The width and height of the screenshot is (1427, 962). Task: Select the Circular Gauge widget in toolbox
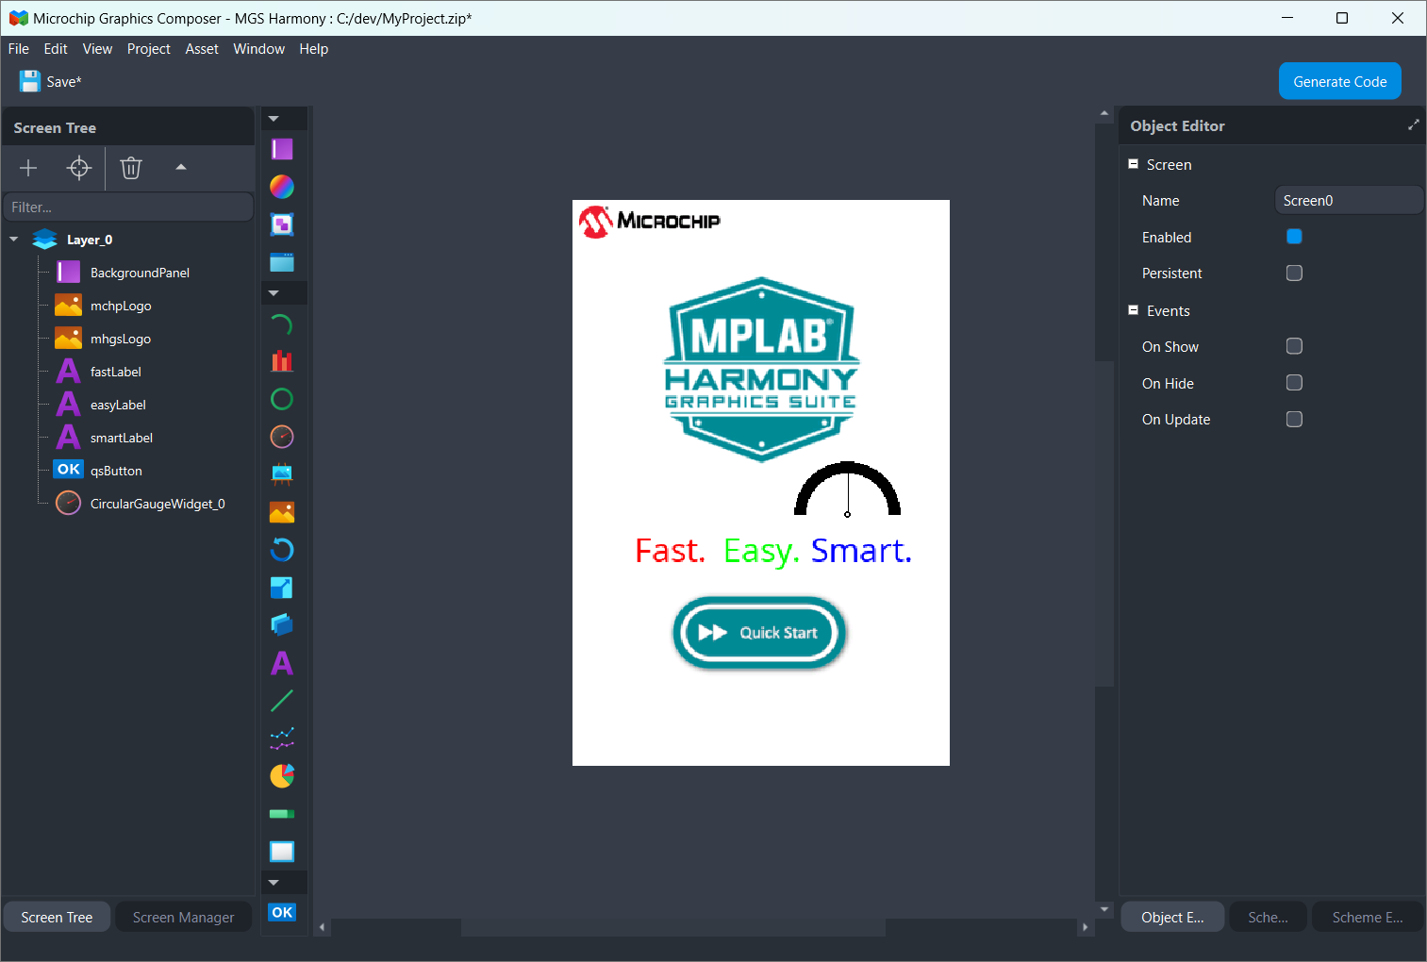pyautogui.click(x=282, y=437)
